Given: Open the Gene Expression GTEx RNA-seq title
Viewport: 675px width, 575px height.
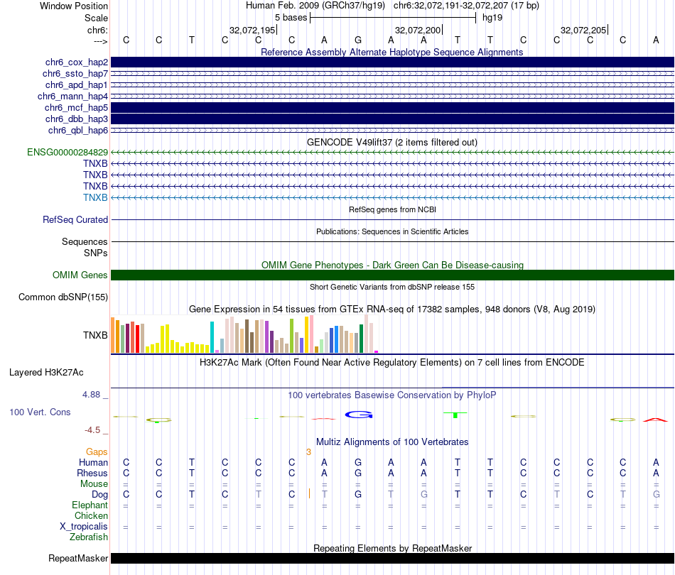Looking at the screenshot, I should 391,310.
